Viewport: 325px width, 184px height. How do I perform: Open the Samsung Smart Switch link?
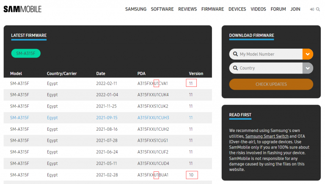tap(267, 136)
